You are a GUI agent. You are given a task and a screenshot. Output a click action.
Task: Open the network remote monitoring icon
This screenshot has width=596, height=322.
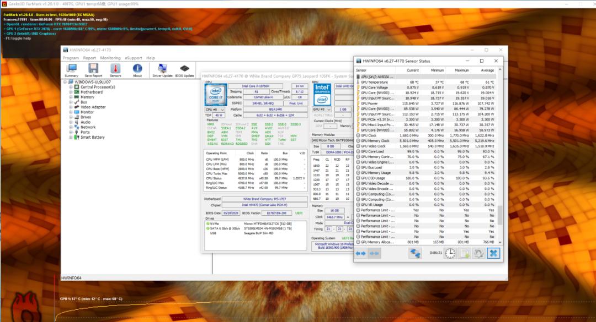(415, 253)
